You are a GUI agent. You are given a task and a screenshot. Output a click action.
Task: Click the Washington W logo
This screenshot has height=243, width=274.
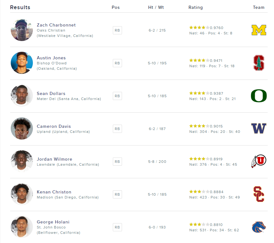(x=259, y=128)
